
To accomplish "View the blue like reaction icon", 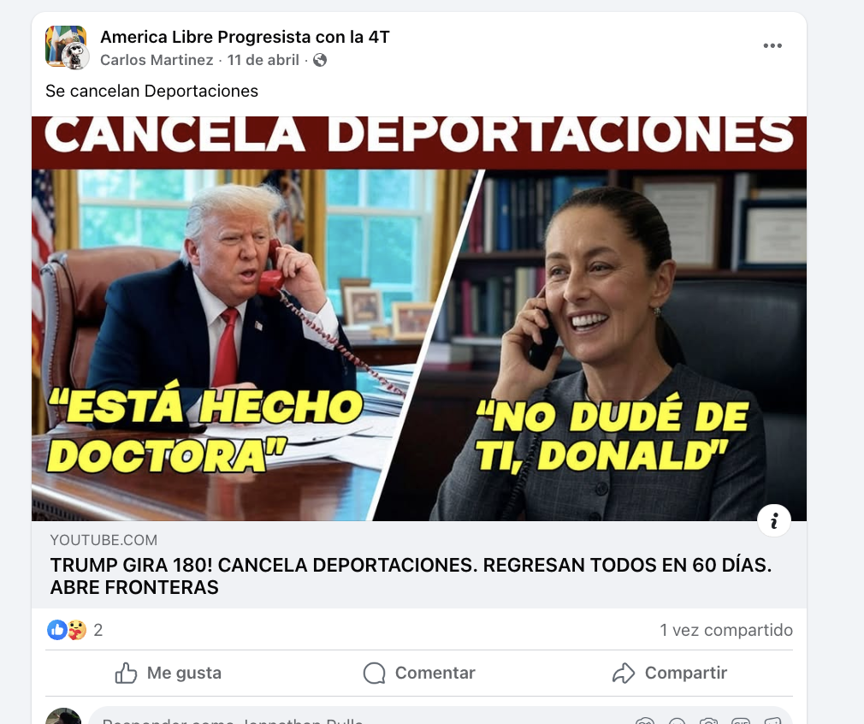I will point(56,630).
